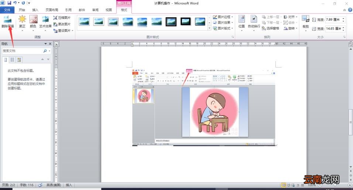The height and width of the screenshot is (190, 353).
Task: Click the 组合 group objects button
Action: (x=291, y=23)
